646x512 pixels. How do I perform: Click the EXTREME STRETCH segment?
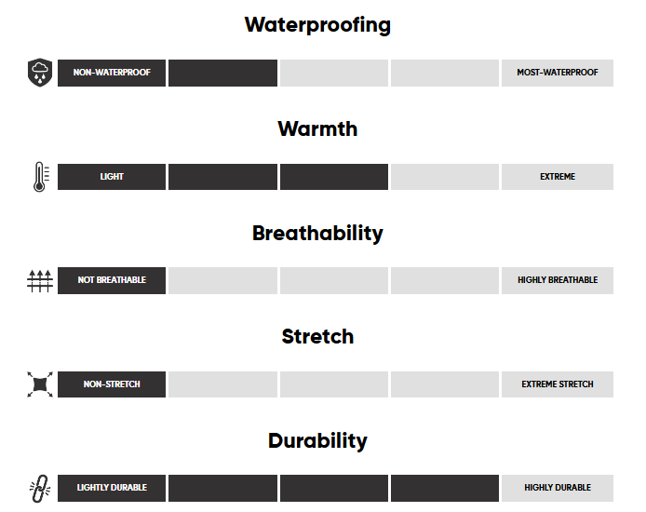pyautogui.click(x=558, y=384)
